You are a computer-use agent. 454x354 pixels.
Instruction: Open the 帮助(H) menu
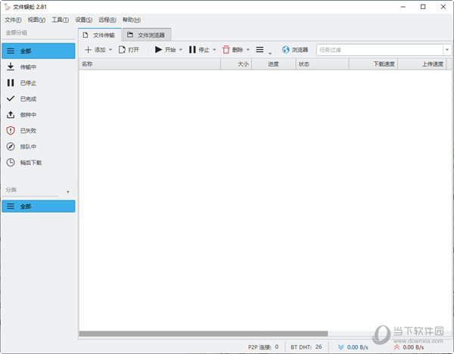132,20
